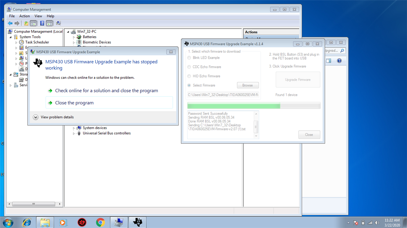The width and height of the screenshot is (407, 228).
Task: Click the Back arrow in Computer Management toolbar
Action: coord(10,23)
